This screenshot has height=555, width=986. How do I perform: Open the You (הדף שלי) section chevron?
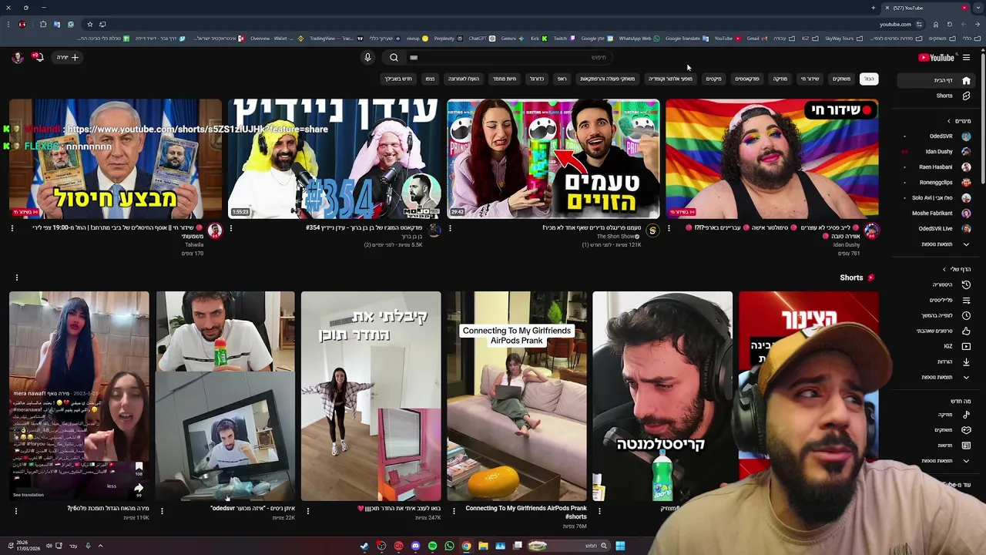[x=944, y=269]
